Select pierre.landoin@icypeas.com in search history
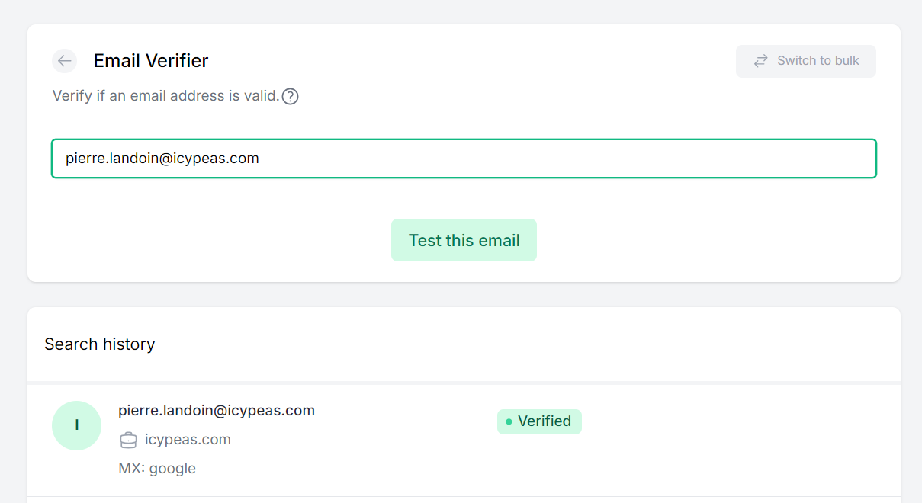The height and width of the screenshot is (503, 922). tap(217, 411)
